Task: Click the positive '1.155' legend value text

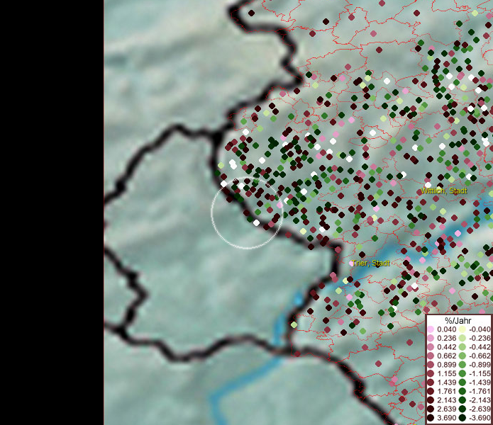Action: (446, 373)
